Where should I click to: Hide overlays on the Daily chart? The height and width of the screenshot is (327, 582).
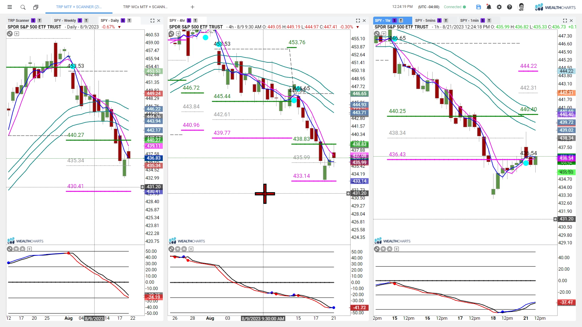[x=10, y=34]
